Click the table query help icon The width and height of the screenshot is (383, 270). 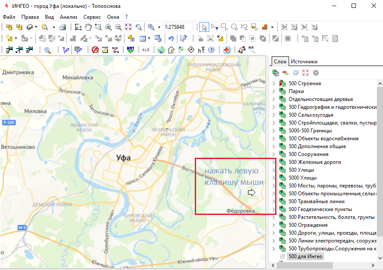coord(158,38)
